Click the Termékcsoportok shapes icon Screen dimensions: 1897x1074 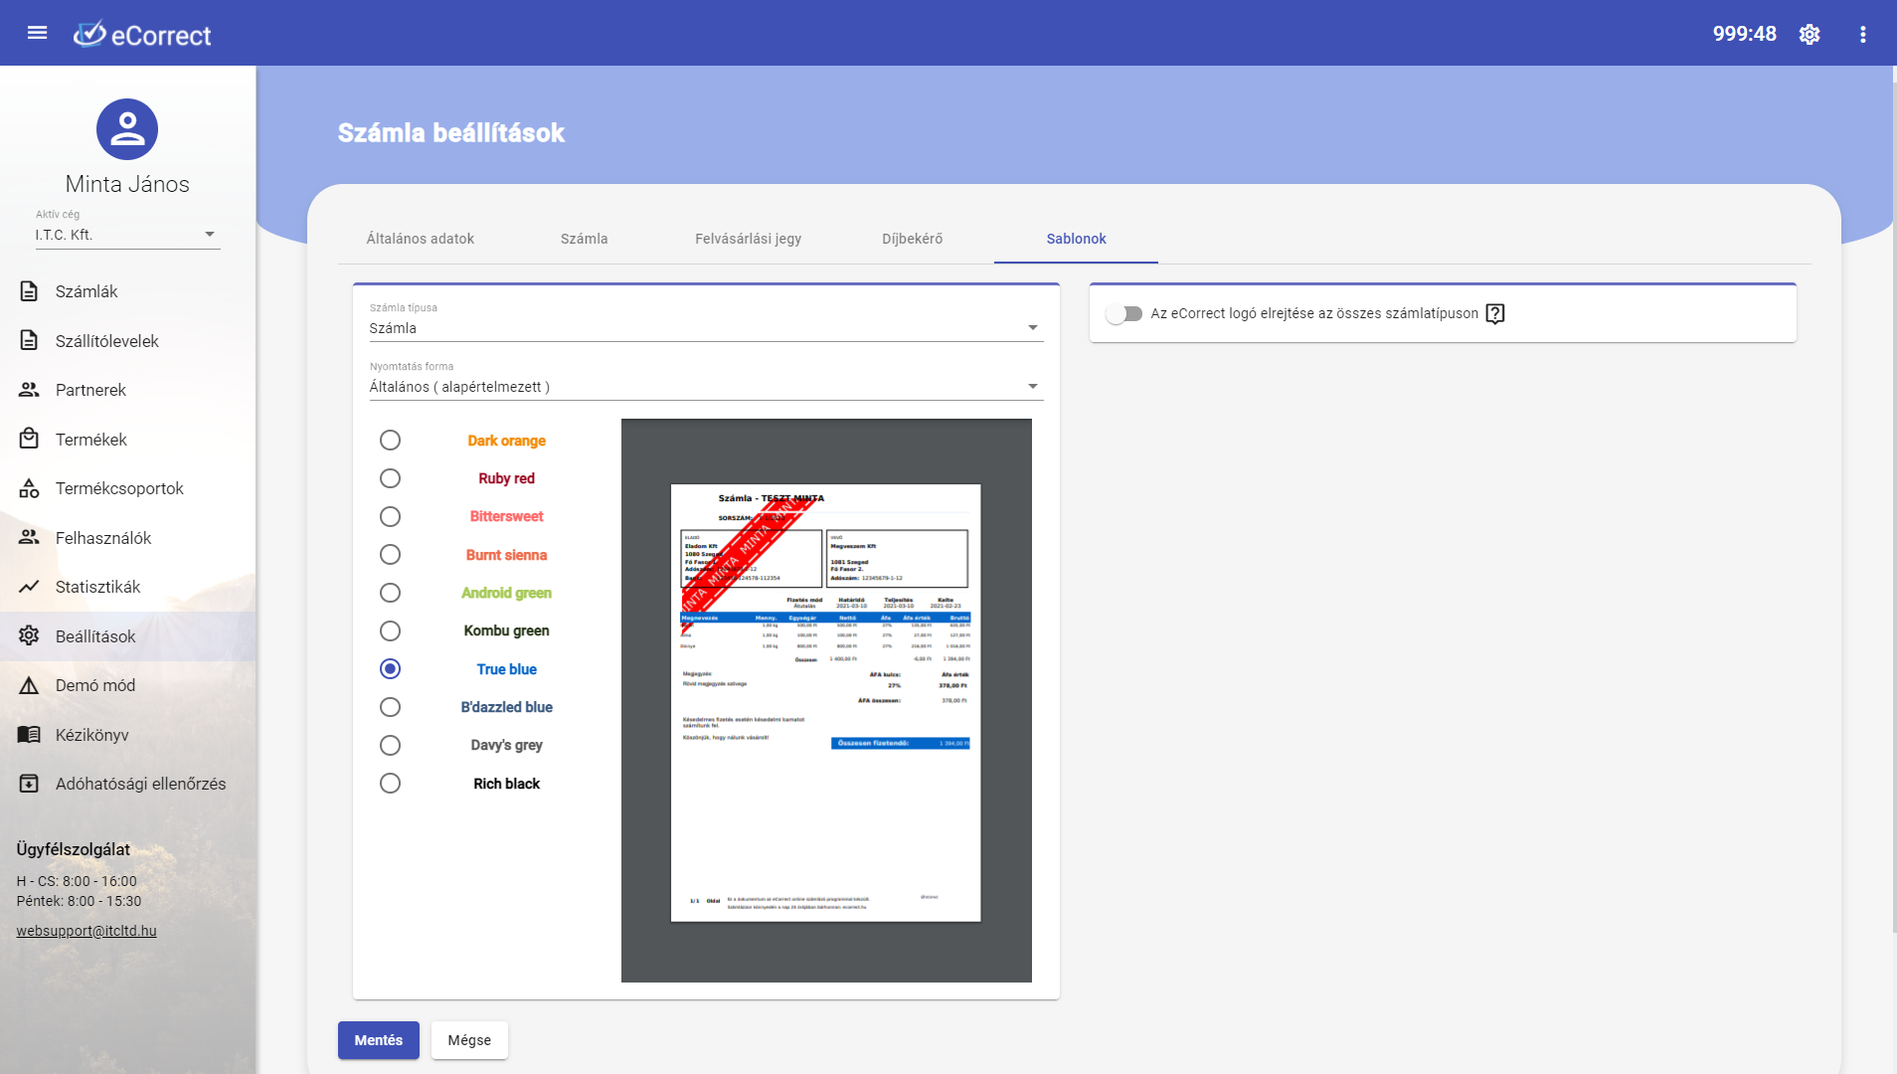point(29,488)
